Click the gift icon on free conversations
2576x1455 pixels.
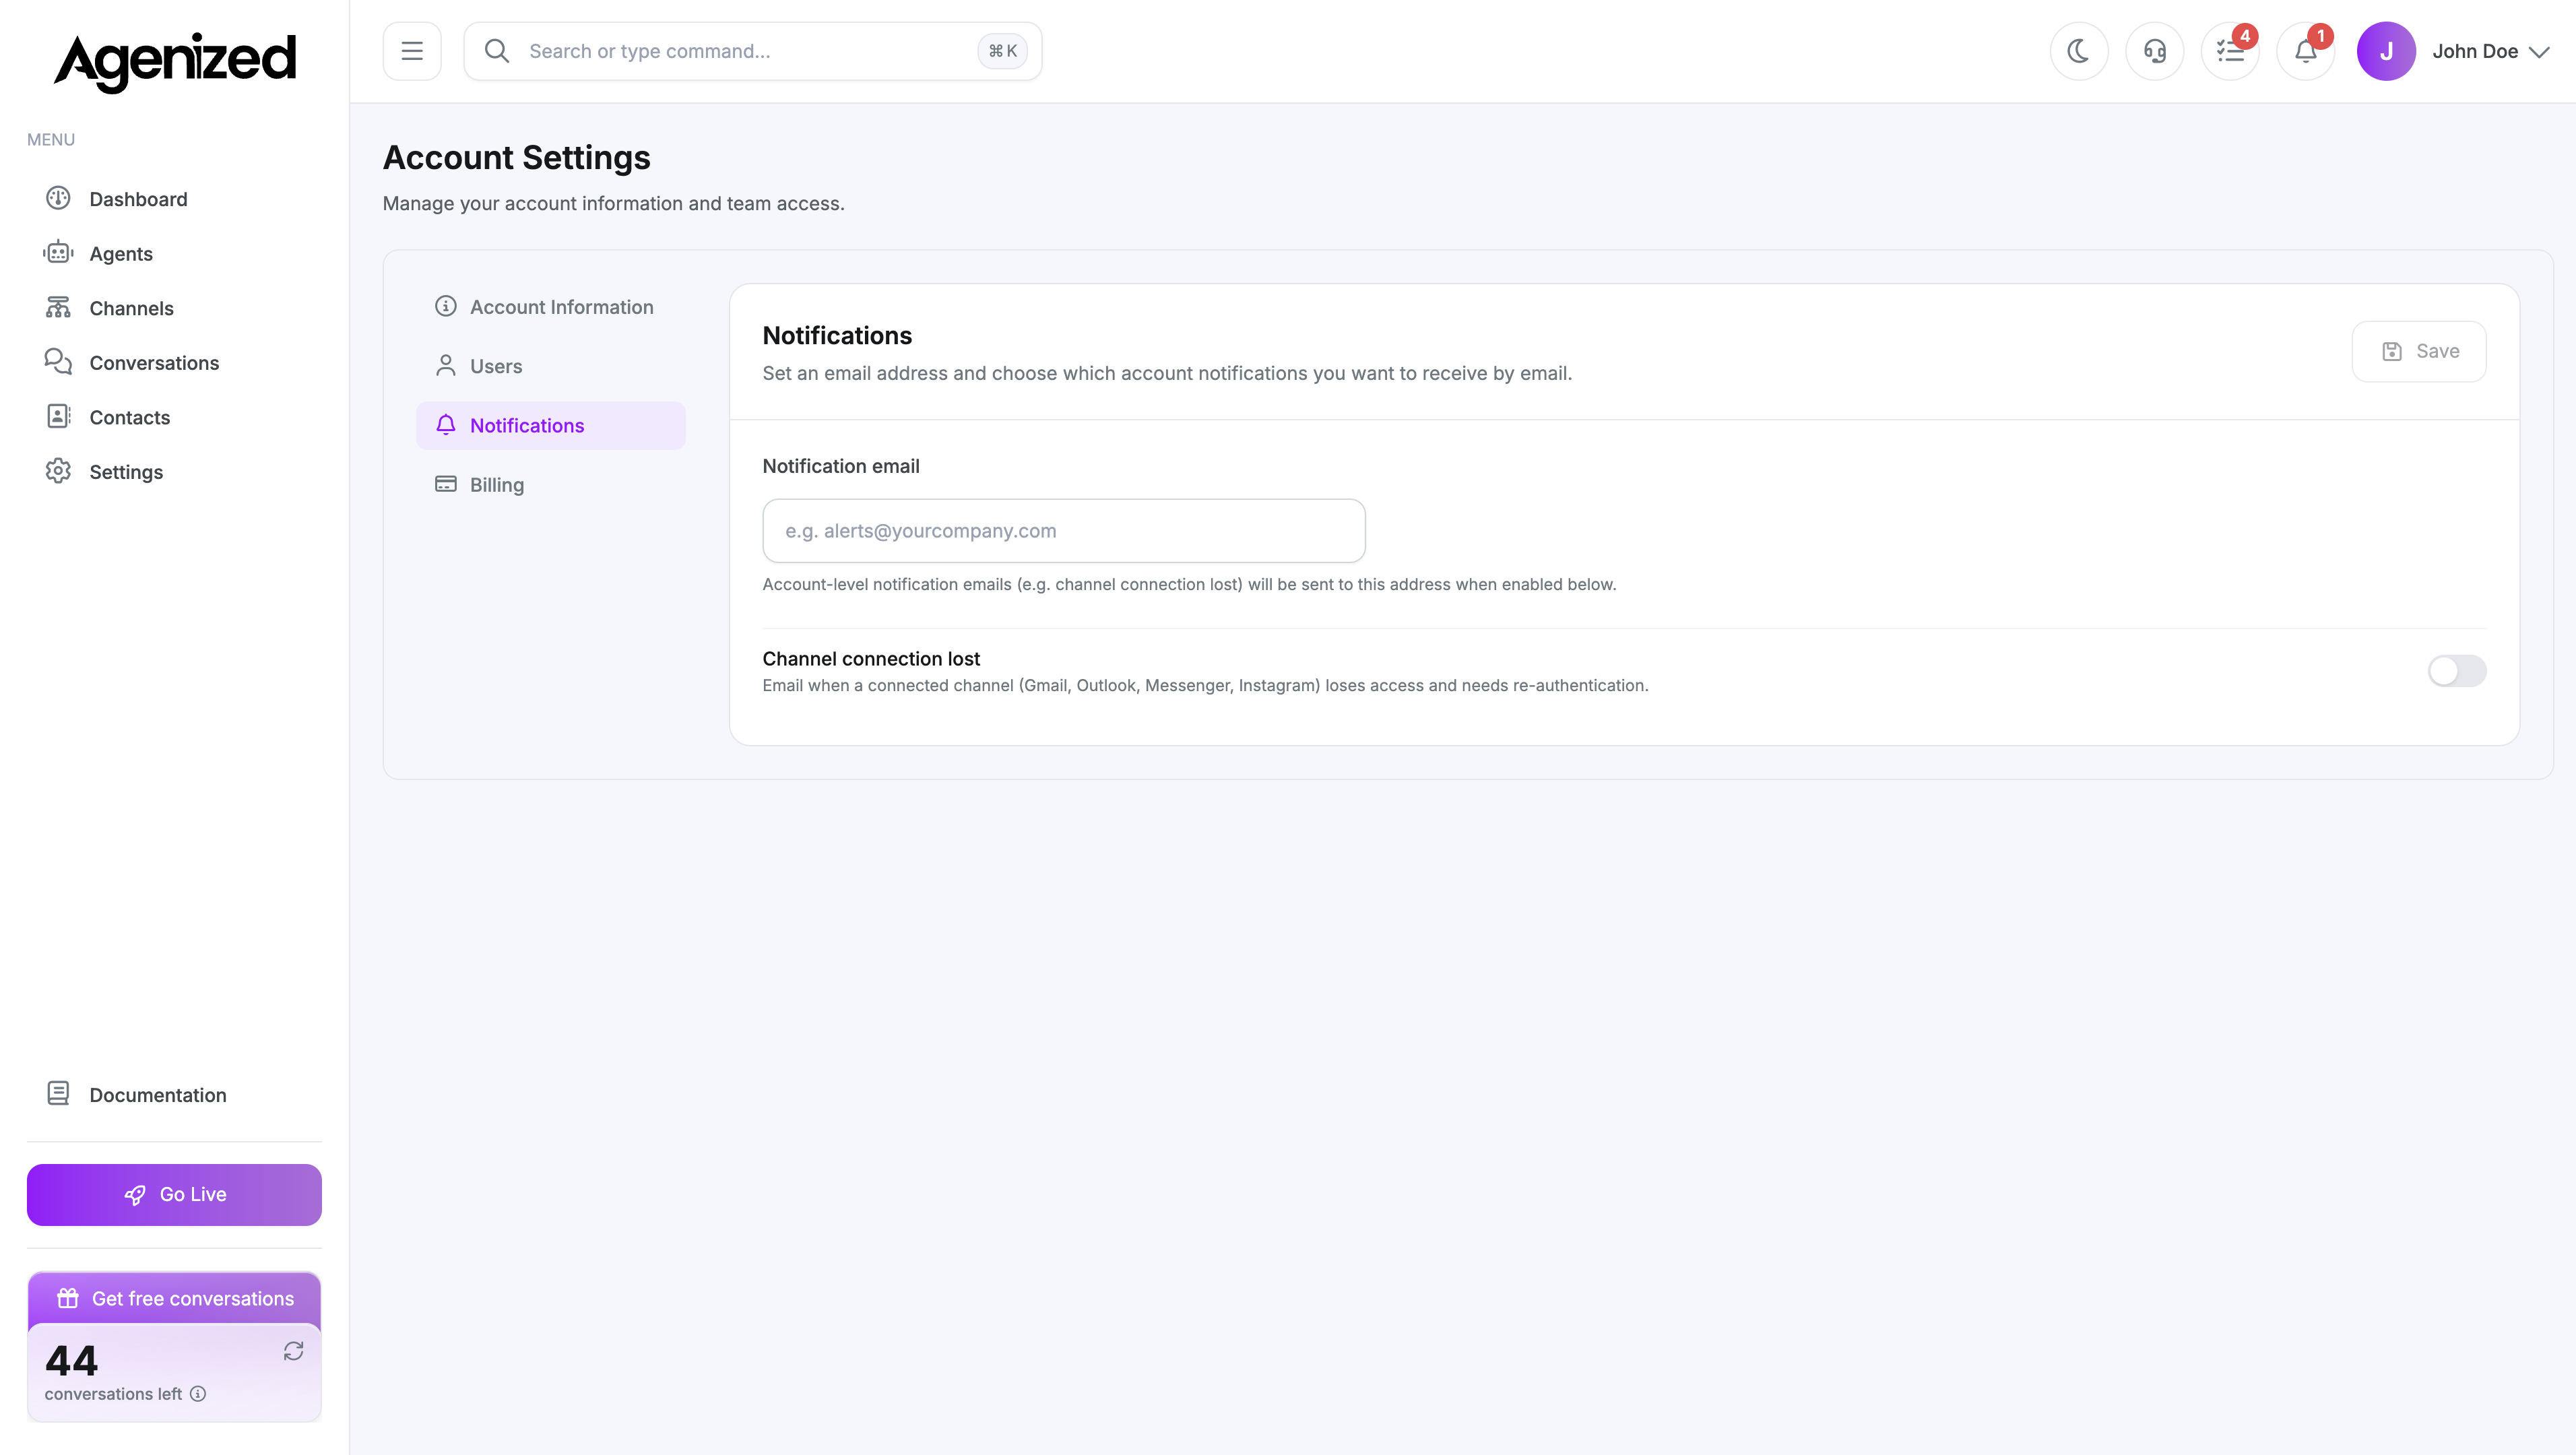click(68, 1298)
